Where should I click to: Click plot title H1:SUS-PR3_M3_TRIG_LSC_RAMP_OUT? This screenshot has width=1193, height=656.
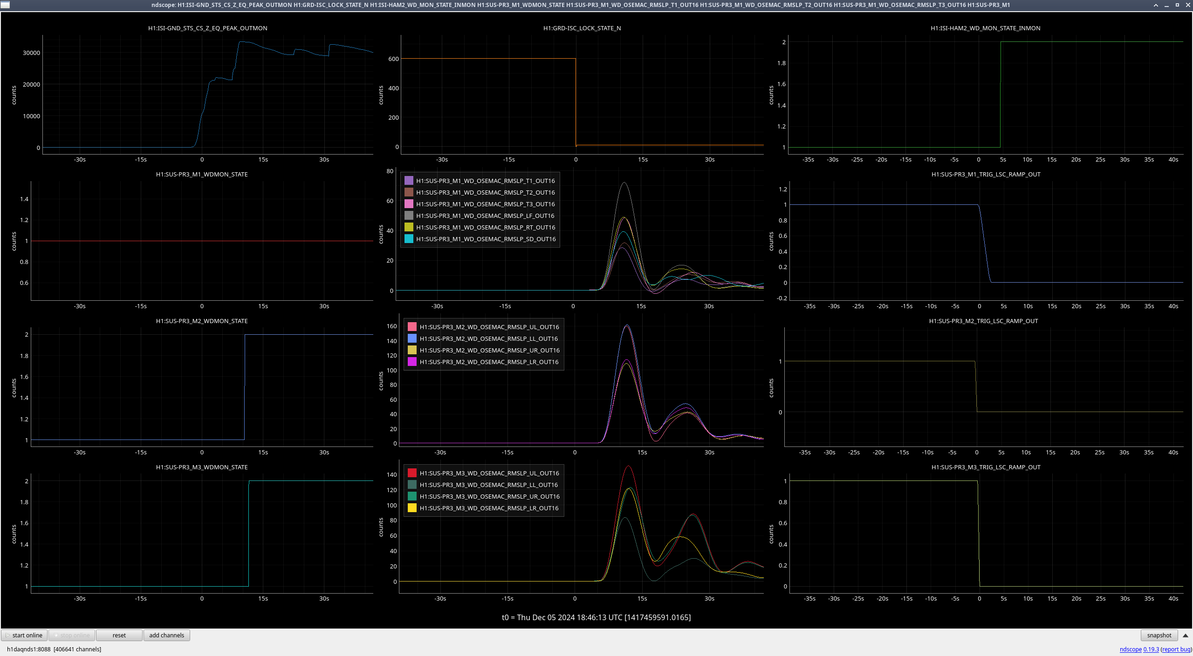(986, 467)
